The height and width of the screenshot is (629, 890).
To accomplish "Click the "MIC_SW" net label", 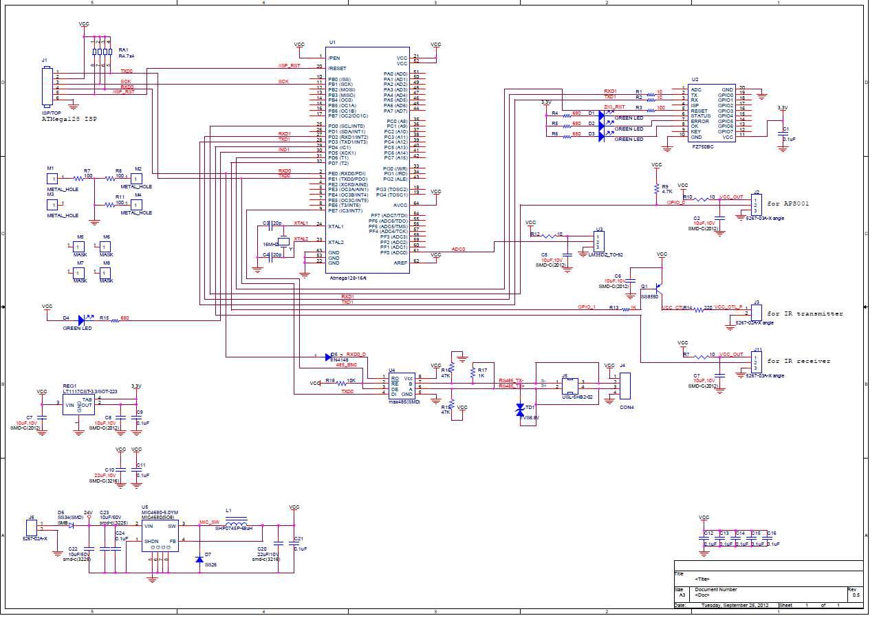I will click(209, 522).
